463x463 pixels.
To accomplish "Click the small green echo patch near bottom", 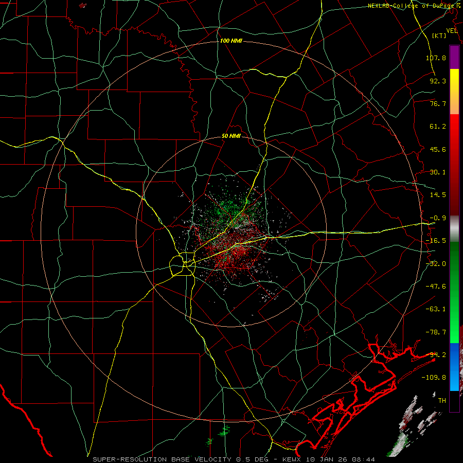I will pos(224,431).
